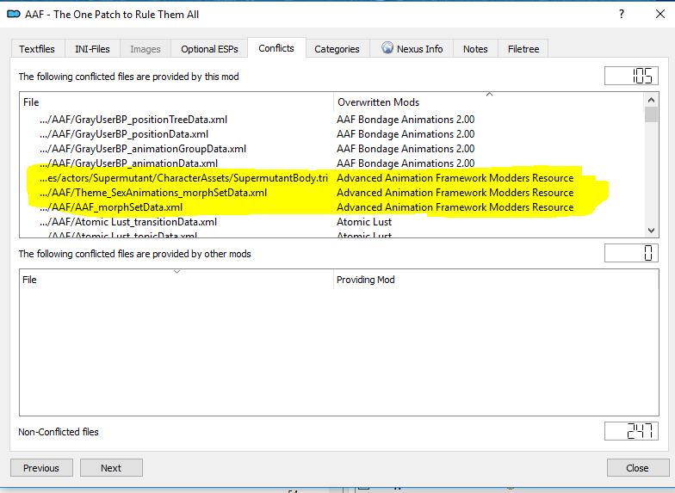
Task: Click the Next button
Action: pos(111,468)
